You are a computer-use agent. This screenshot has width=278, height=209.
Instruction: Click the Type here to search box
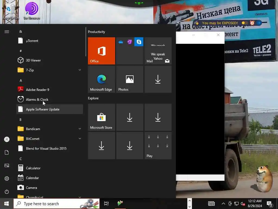(56, 204)
